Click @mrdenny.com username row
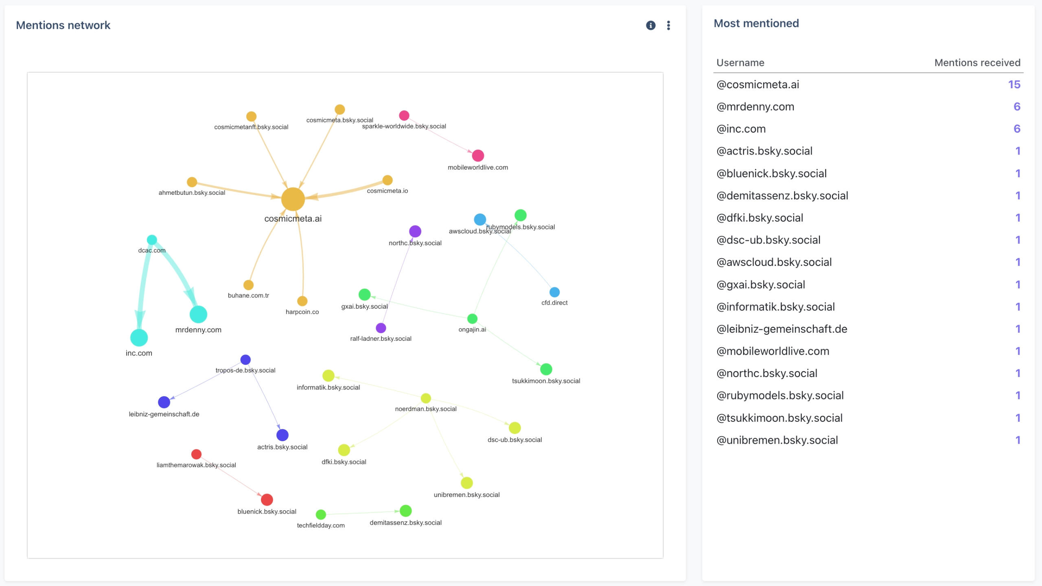This screenshot has width=1042, height=586. click(755, 107)
